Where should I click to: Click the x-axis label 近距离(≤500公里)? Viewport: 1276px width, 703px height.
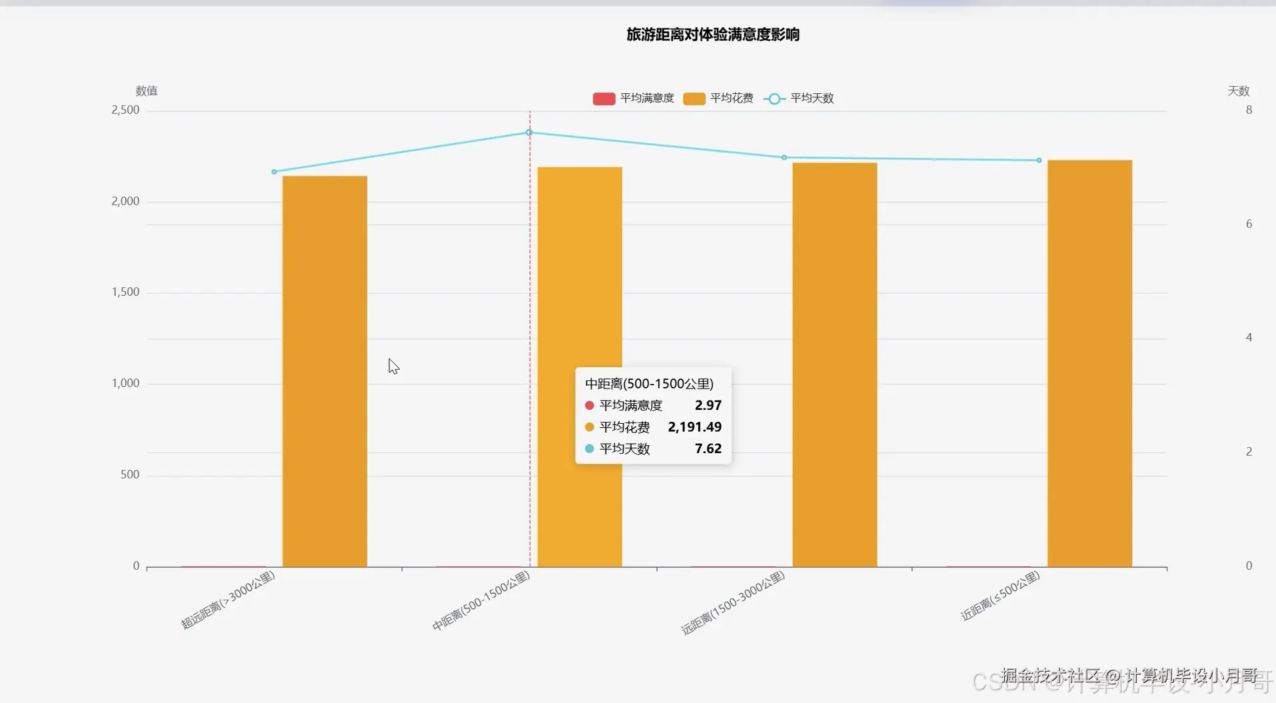[x=999, y=596]
